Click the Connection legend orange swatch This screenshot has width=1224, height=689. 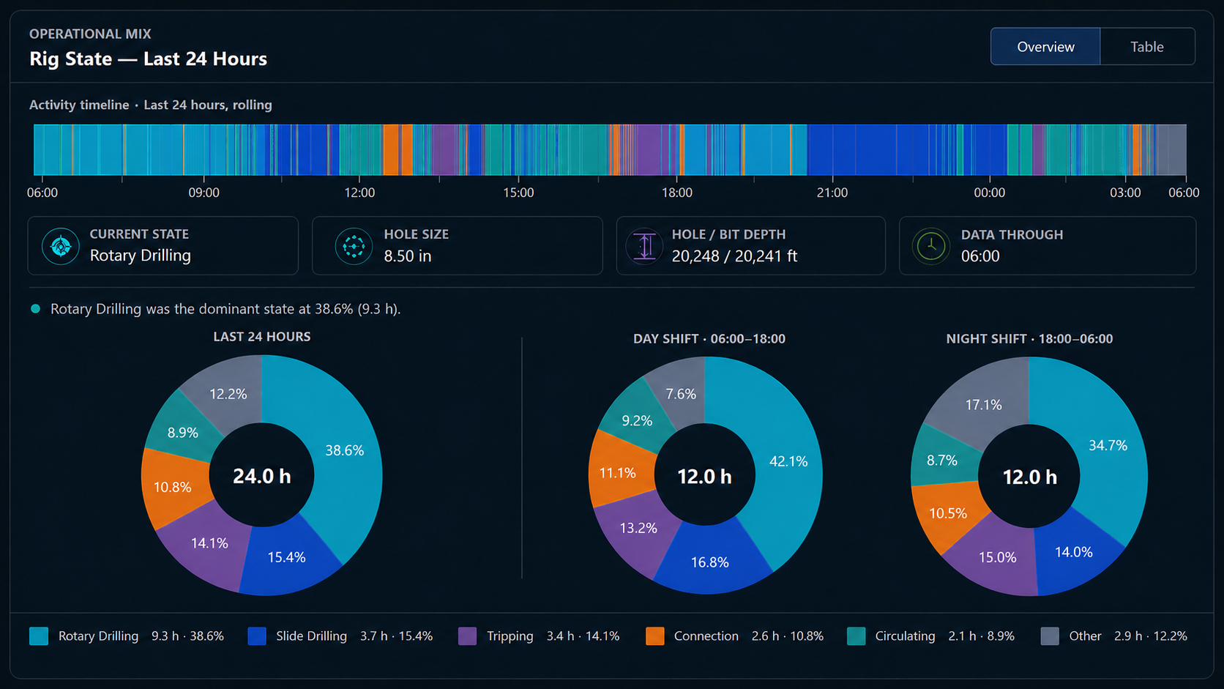655,636
